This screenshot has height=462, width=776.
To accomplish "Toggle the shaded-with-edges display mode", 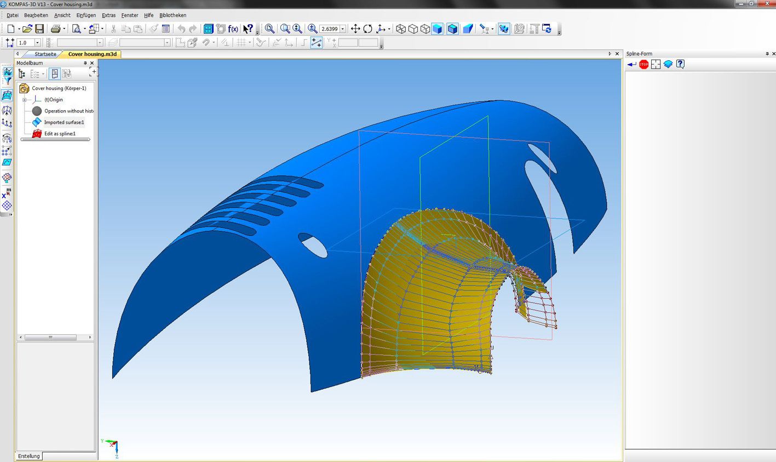I will (452, 29).
